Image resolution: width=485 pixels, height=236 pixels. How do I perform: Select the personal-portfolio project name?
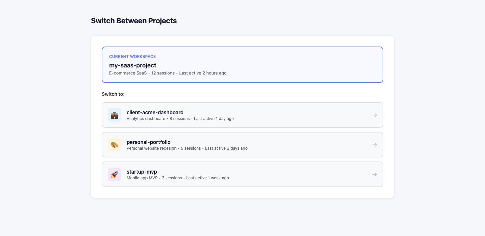click(149, 142)
